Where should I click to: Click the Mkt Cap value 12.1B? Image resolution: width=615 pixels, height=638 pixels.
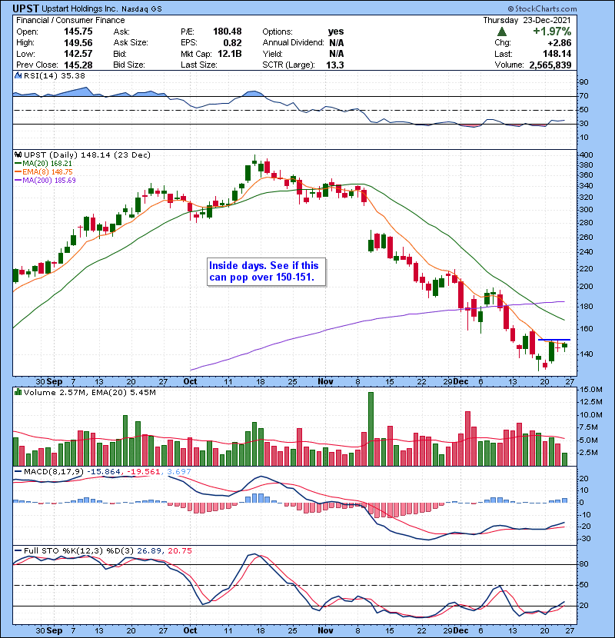(x=230, y=54)
